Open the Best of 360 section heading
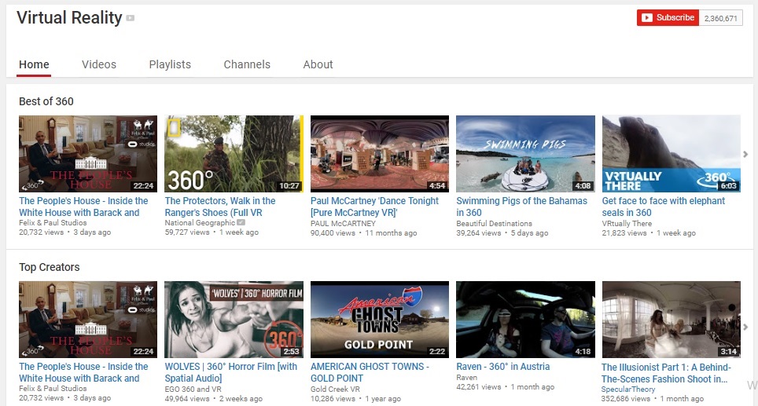 [x=46, y=101]
